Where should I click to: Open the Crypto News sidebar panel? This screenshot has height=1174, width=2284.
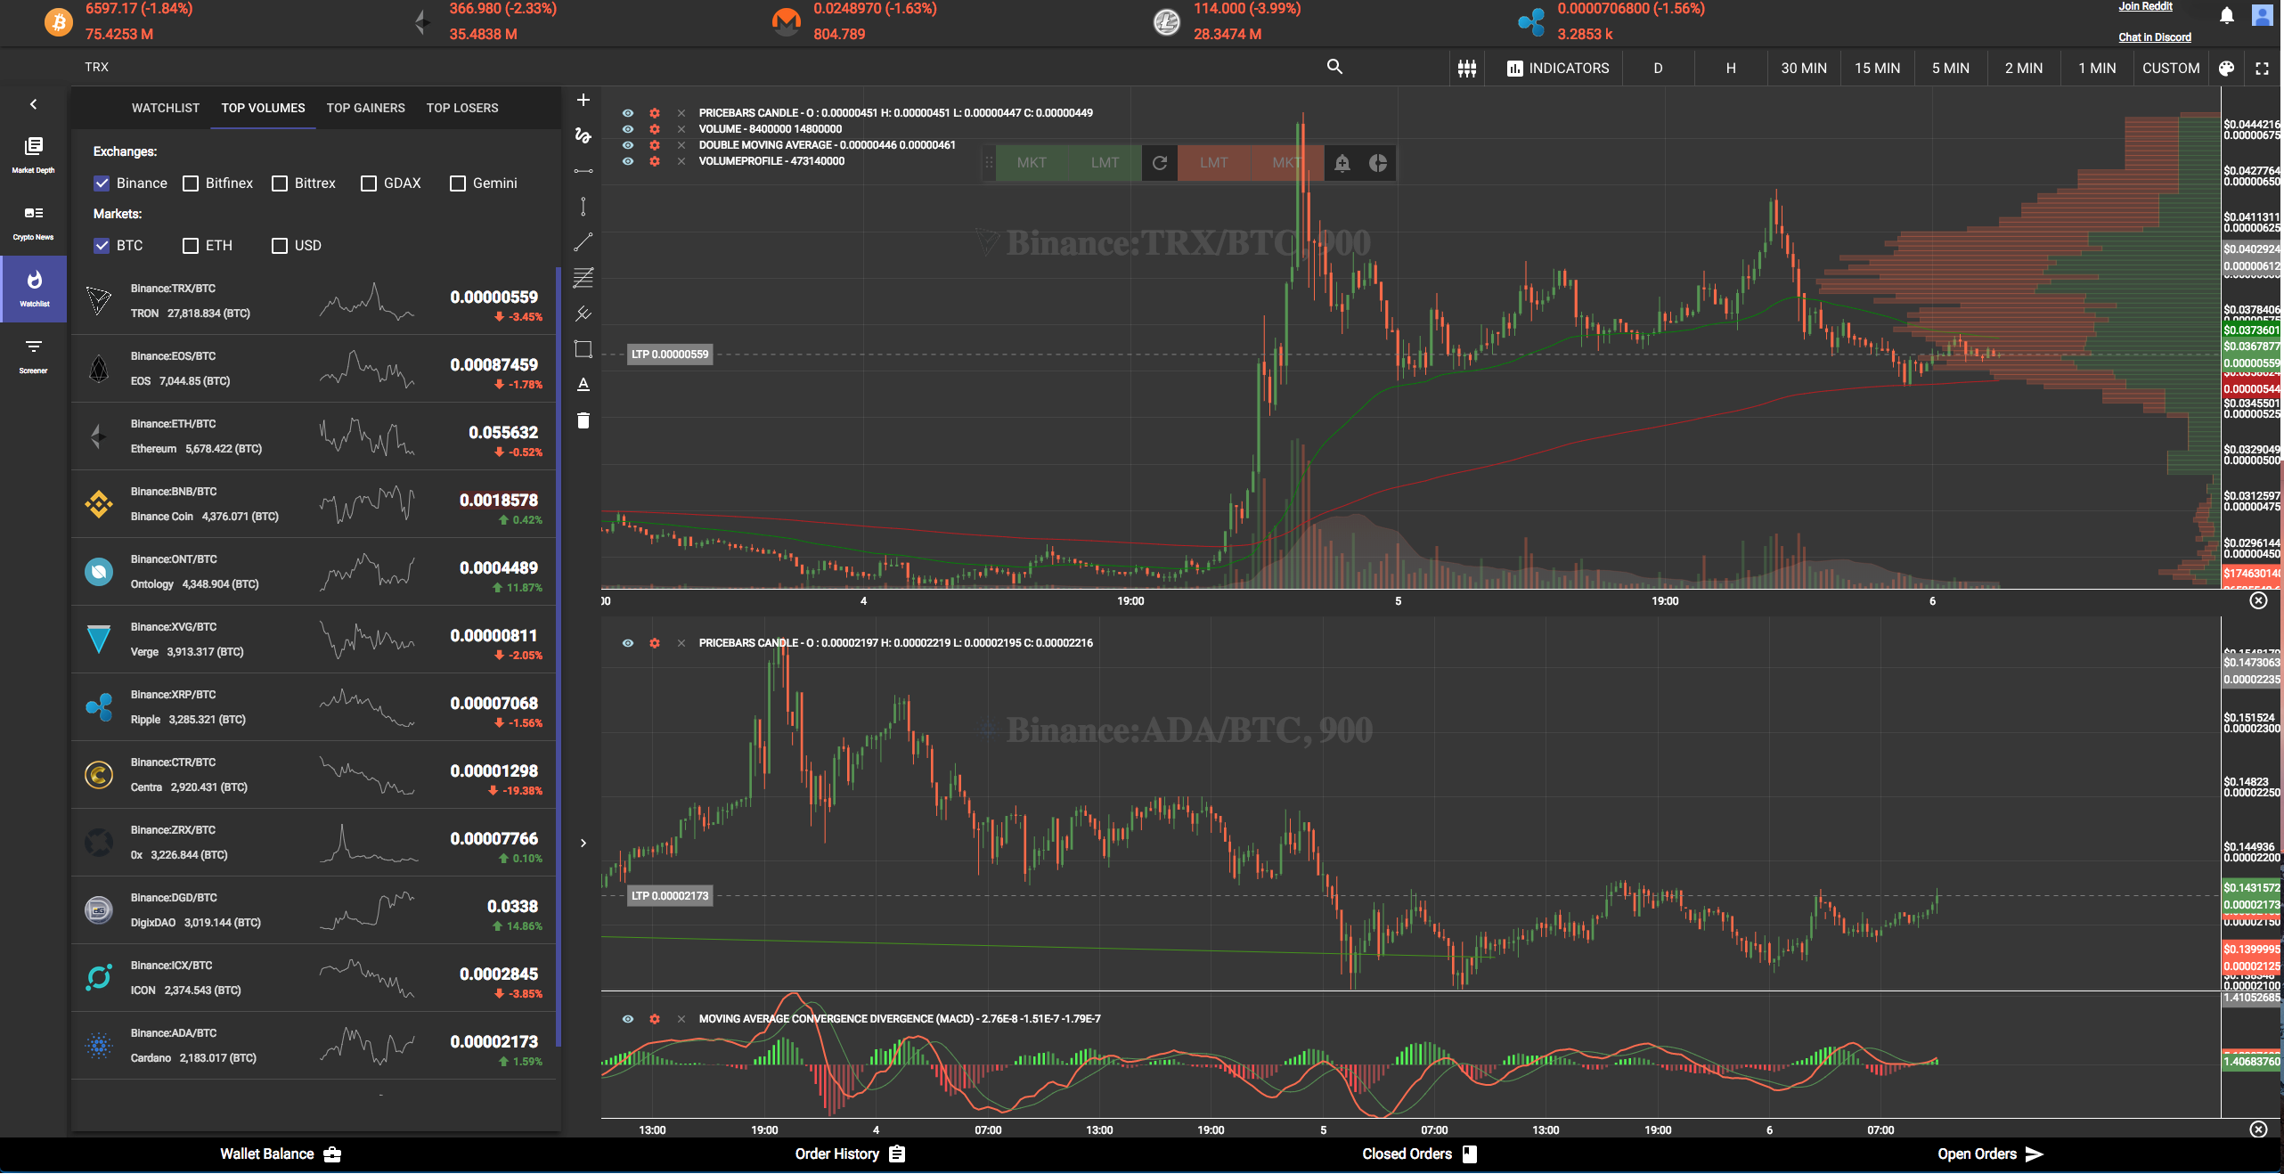point(33,222)
